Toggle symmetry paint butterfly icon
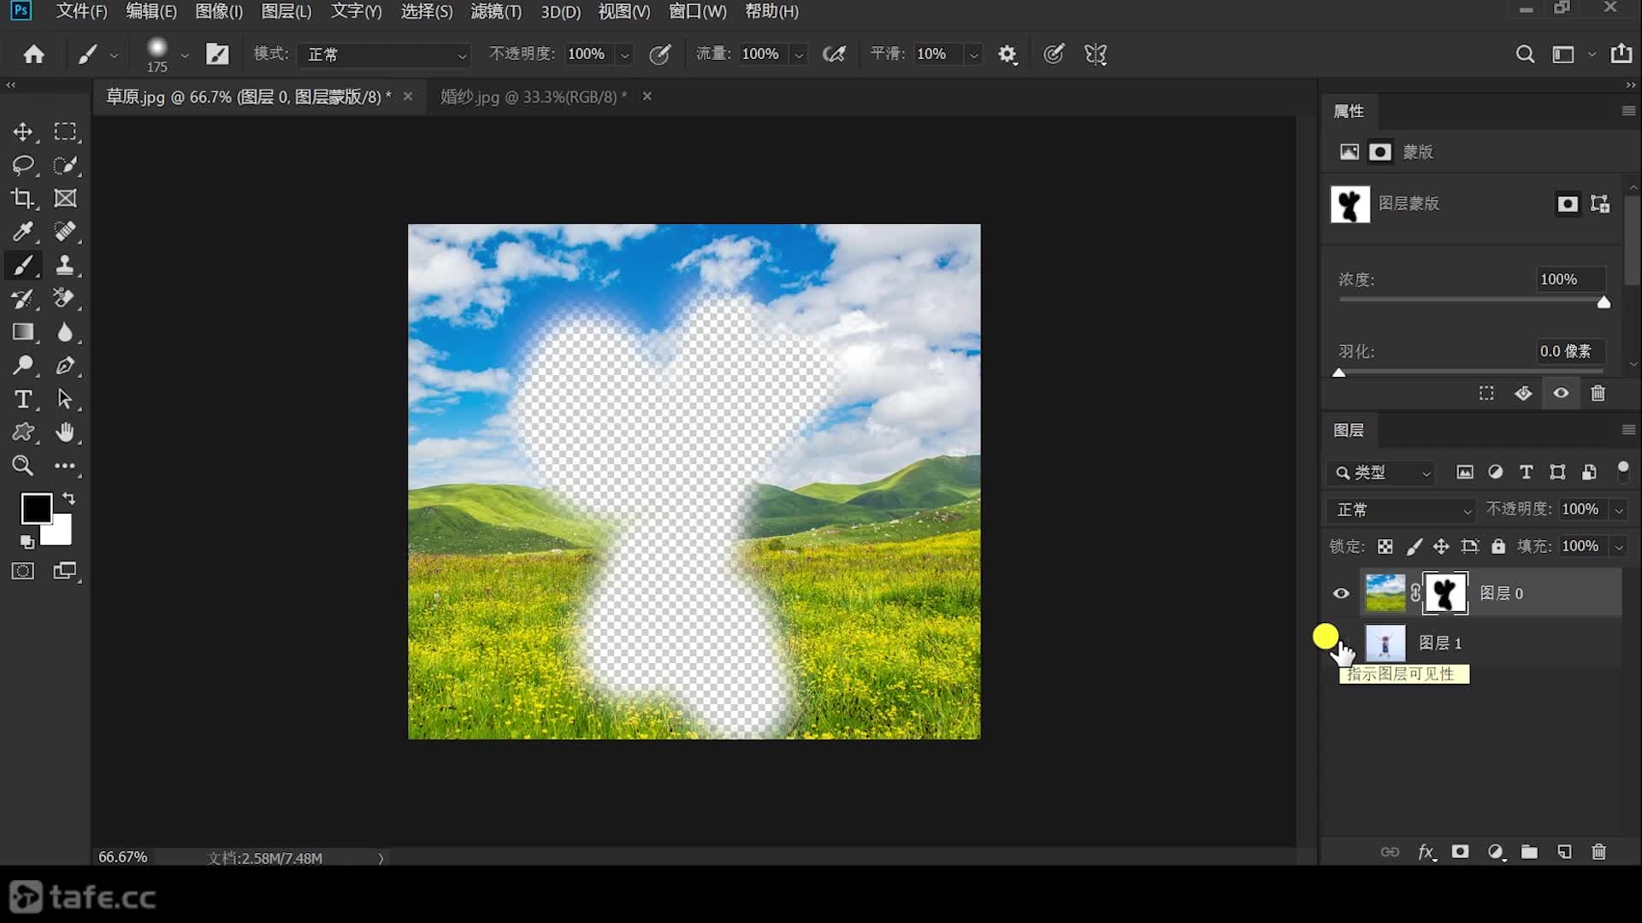Image resolution: width=1642 pixels, height=923 pixels. coord(1096,55)
